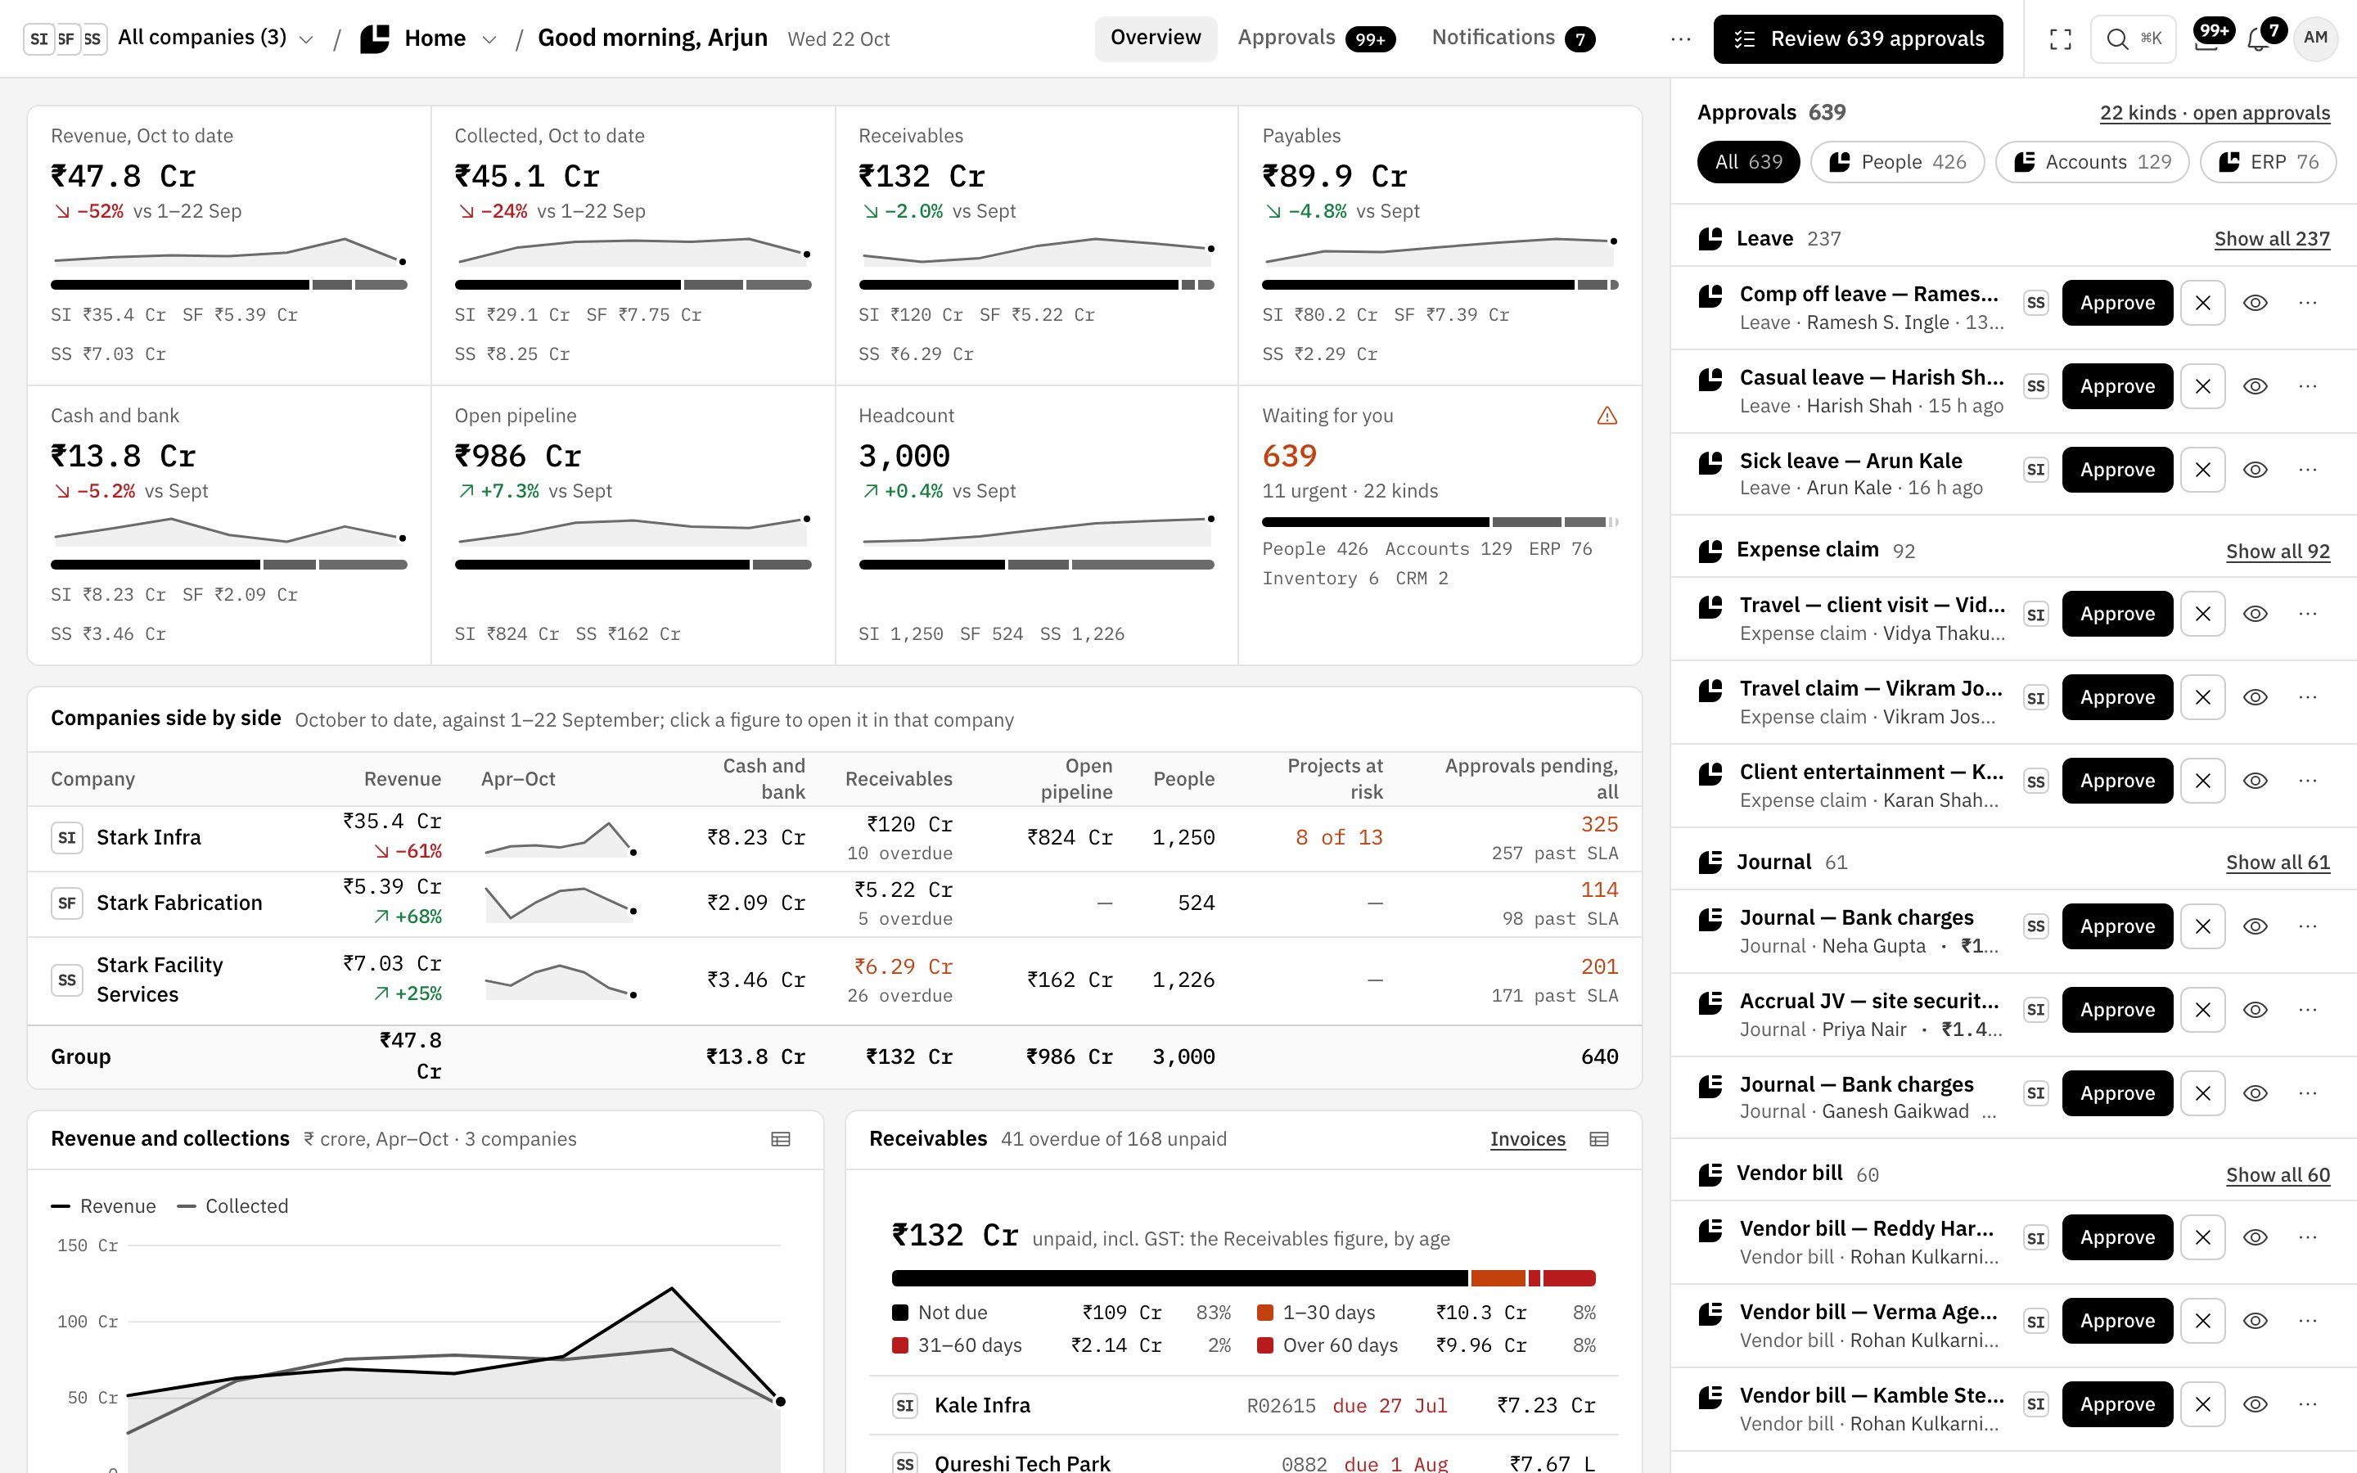The width and height of the screenshot is (2357, 1473).
Task: Switch to the Overview tab
Action: coord(1155,38)
